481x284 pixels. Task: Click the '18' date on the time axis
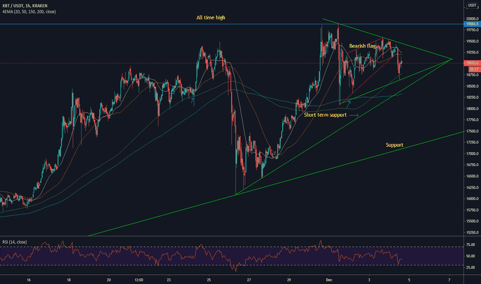tap(69, 280)
